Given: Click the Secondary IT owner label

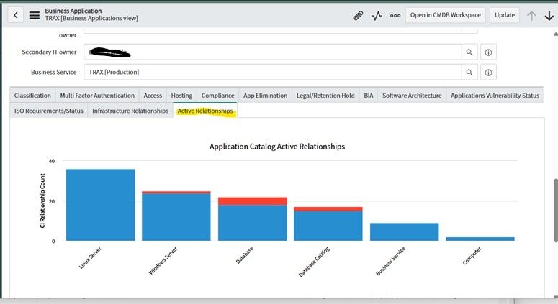Looking at the screenshot, I should click(49, 52).
